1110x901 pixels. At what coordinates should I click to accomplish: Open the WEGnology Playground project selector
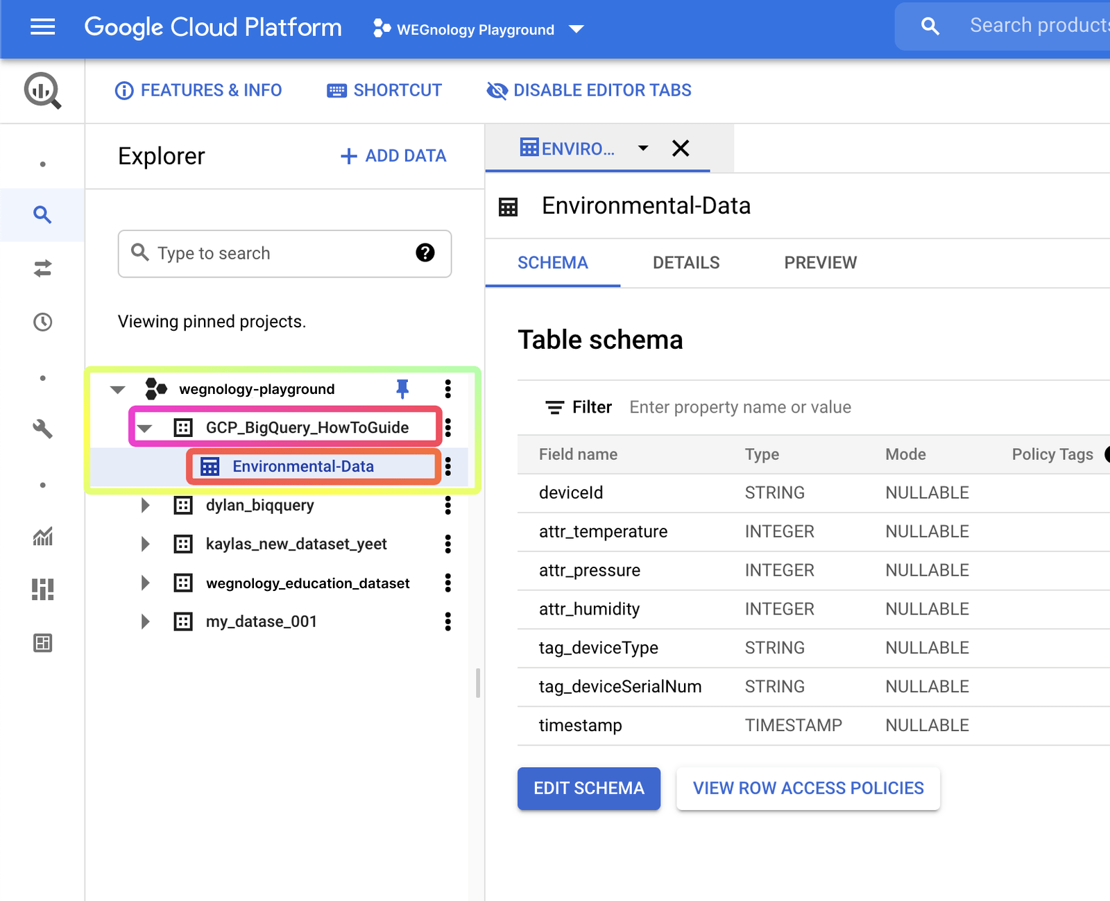click(x=478, y=29)
